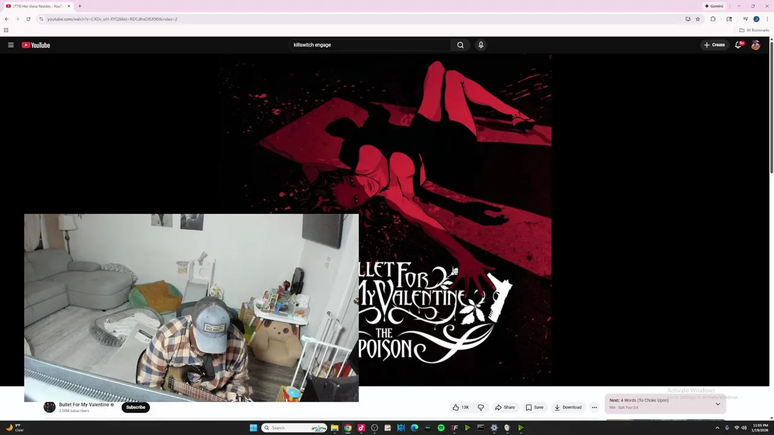Open the Chrome three-dot menu
The height and width of the screenshot is (435, 774).
[767, 19]
